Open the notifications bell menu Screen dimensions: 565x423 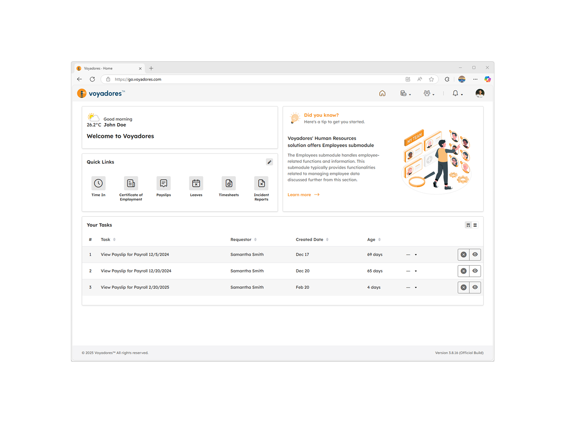pyautogui.click(x=457, y=93)
